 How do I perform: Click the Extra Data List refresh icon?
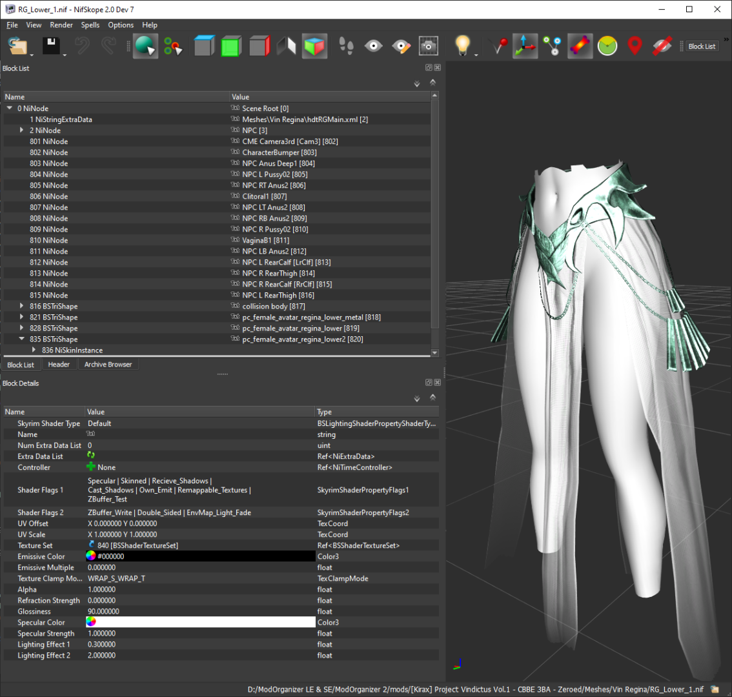click(x=91, y=455)
